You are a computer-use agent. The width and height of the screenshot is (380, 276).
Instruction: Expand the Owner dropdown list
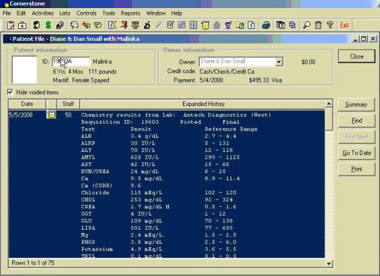(279, 62)
